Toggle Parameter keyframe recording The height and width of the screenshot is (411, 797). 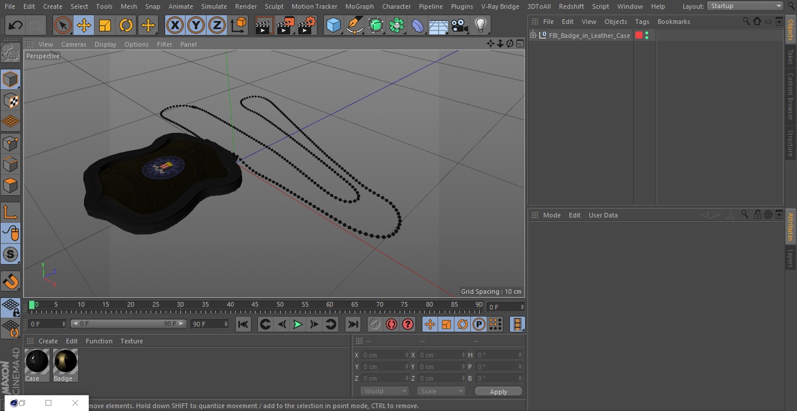479,324
